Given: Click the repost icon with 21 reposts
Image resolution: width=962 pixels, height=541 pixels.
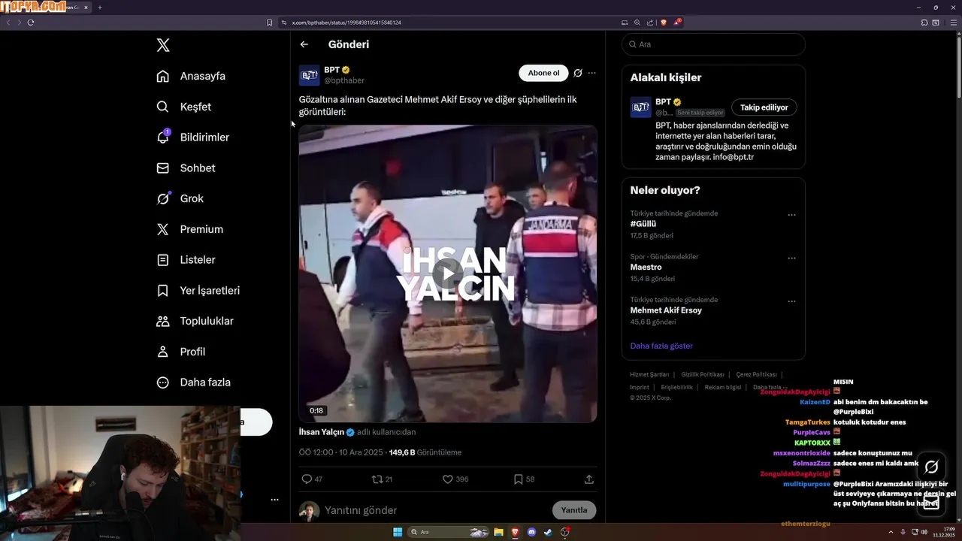Looking at the screenshot, I should (x=383, y=479).
